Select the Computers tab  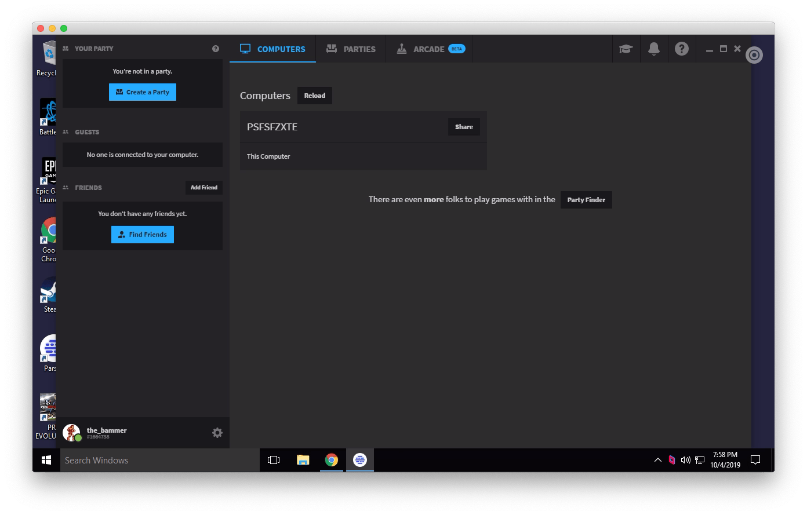point(272,49)
